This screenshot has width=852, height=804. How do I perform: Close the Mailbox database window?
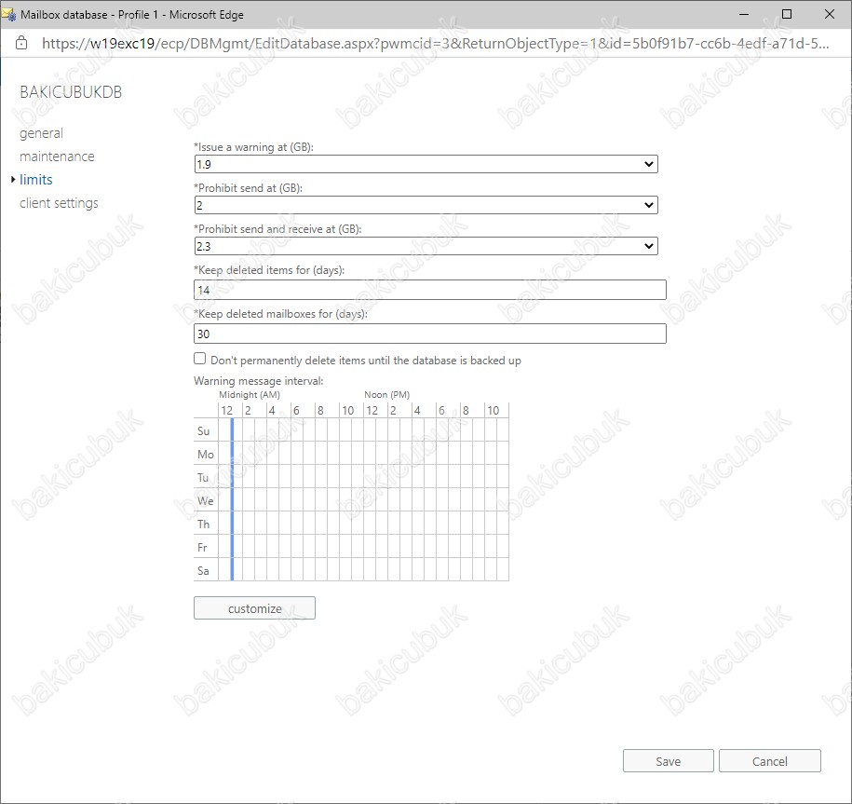tap(829, 15)
